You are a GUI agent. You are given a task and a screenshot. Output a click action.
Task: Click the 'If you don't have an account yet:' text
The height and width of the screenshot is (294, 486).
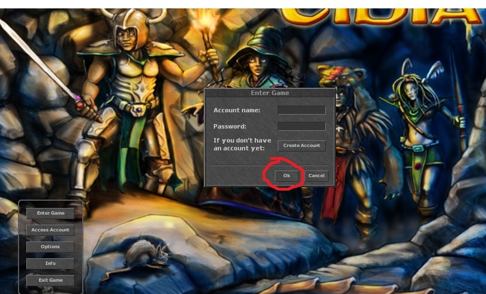point(242,144)
